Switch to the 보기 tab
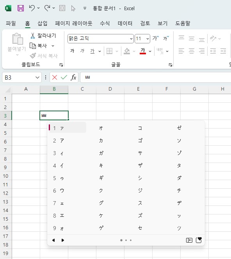The height and width of the screenshot is (259, 231). 163,23
